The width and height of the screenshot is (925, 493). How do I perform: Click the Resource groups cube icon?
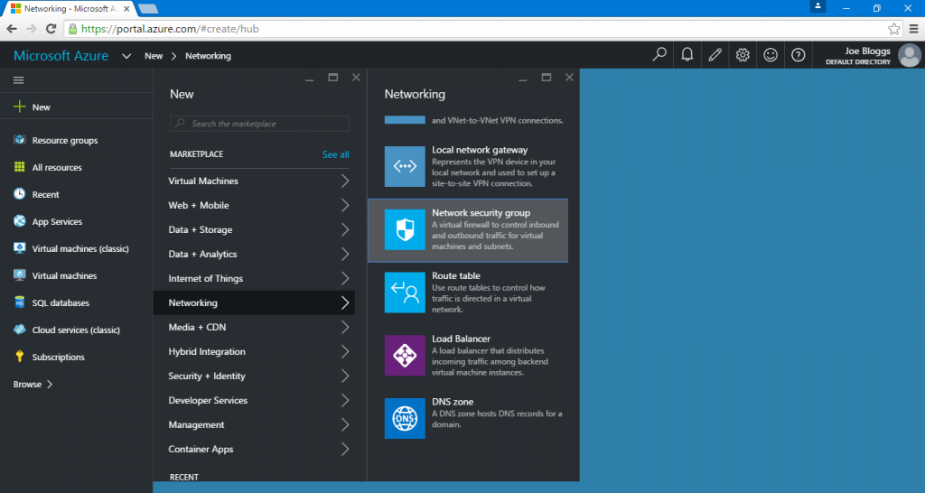(20, 140)
